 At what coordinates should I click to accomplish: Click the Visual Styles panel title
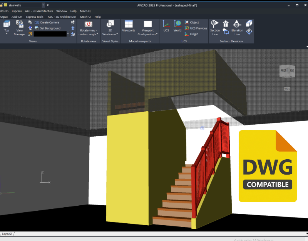pos(110,41)
